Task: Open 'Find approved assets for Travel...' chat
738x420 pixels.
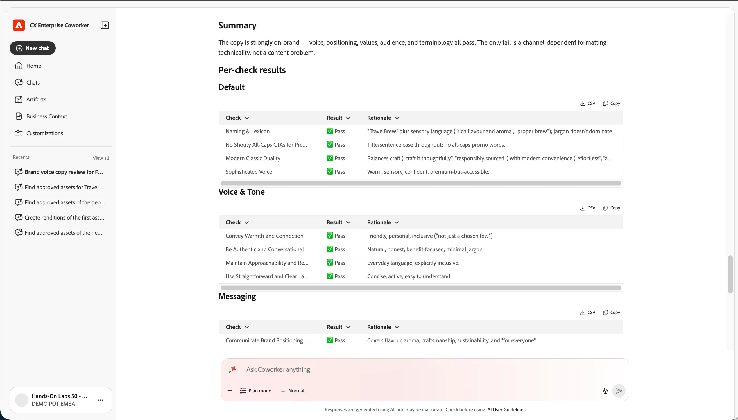Action: pyautogui.click(x=59, y=187)
